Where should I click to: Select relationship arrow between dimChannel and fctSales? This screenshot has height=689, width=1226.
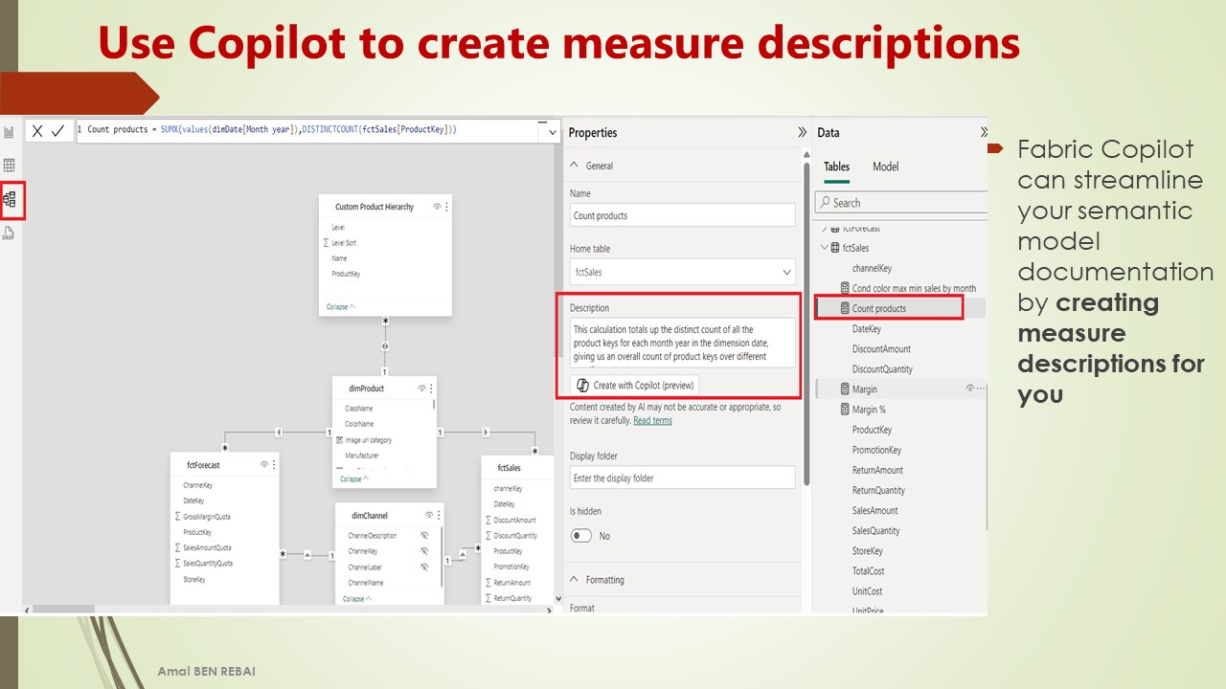462,552
